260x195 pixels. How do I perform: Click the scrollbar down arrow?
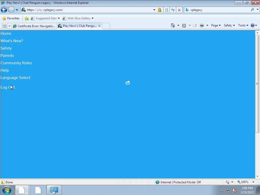(x=257, y=176)
